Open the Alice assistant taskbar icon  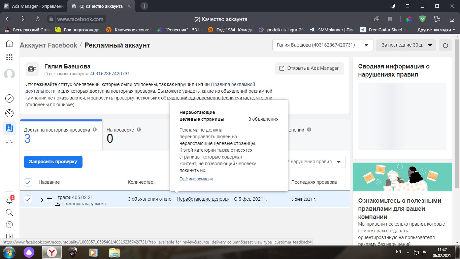tap(29, 252)
